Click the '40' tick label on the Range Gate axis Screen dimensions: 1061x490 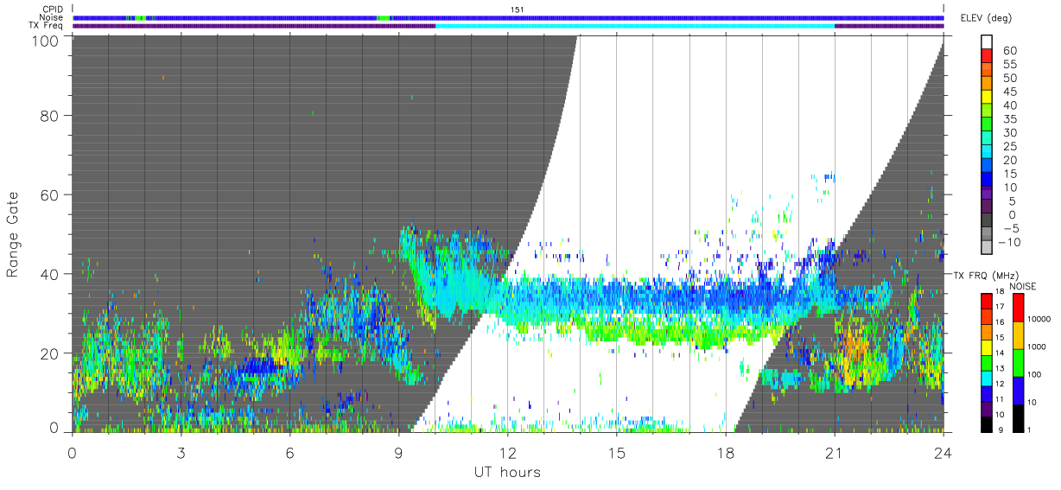pyautogui.click(x=49, y=274)
